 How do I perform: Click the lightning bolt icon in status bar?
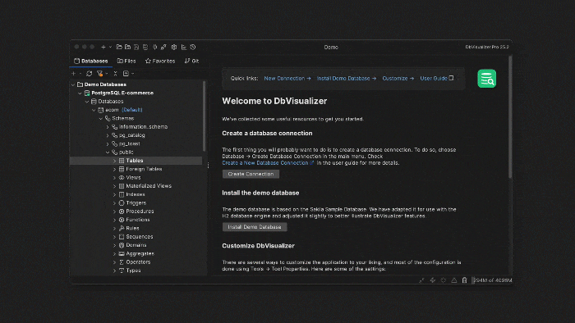click(x=433, y=280)
